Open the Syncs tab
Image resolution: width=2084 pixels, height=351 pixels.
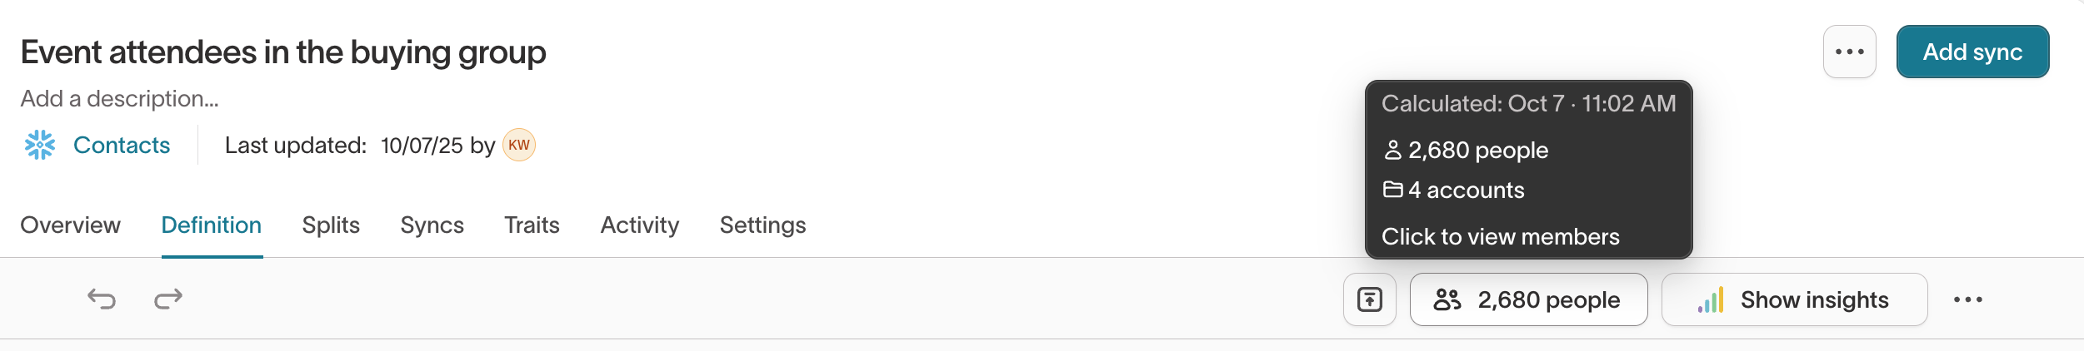point(432,225)
